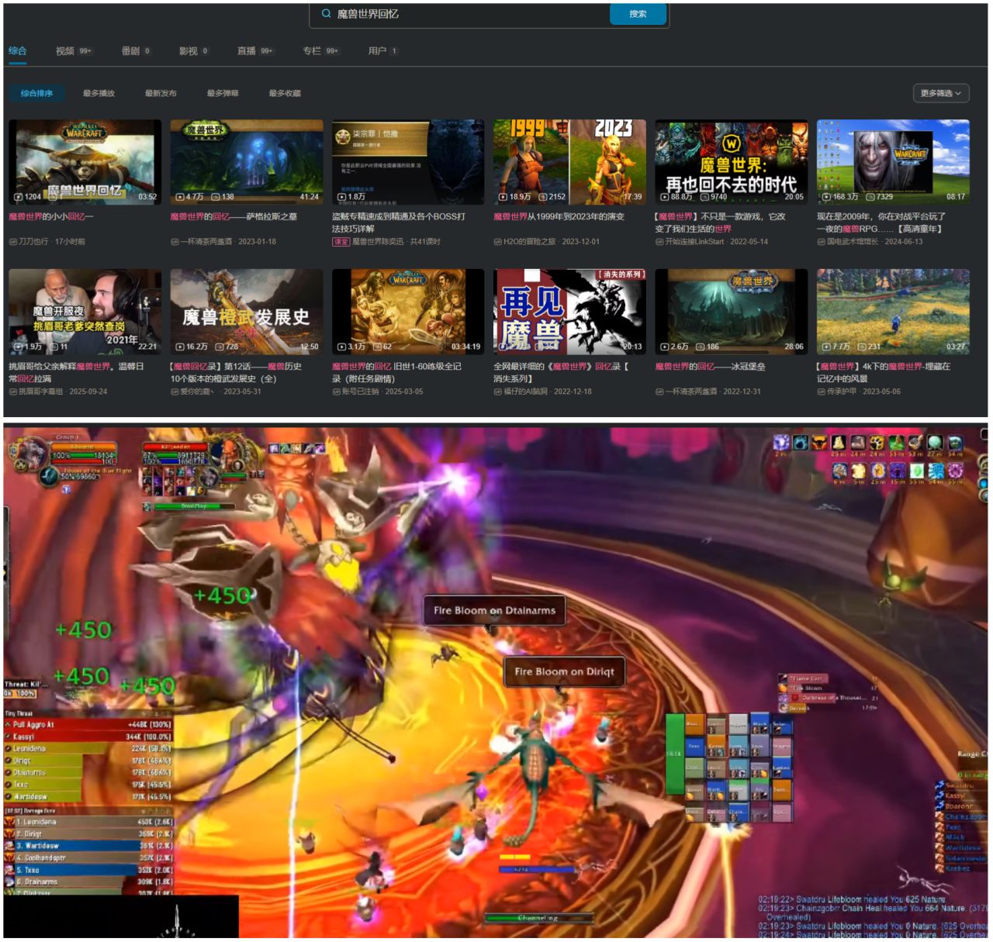This screenshot has width=993, height=942.
Task: Sort results by 最多播放
Action: [99, 93]
